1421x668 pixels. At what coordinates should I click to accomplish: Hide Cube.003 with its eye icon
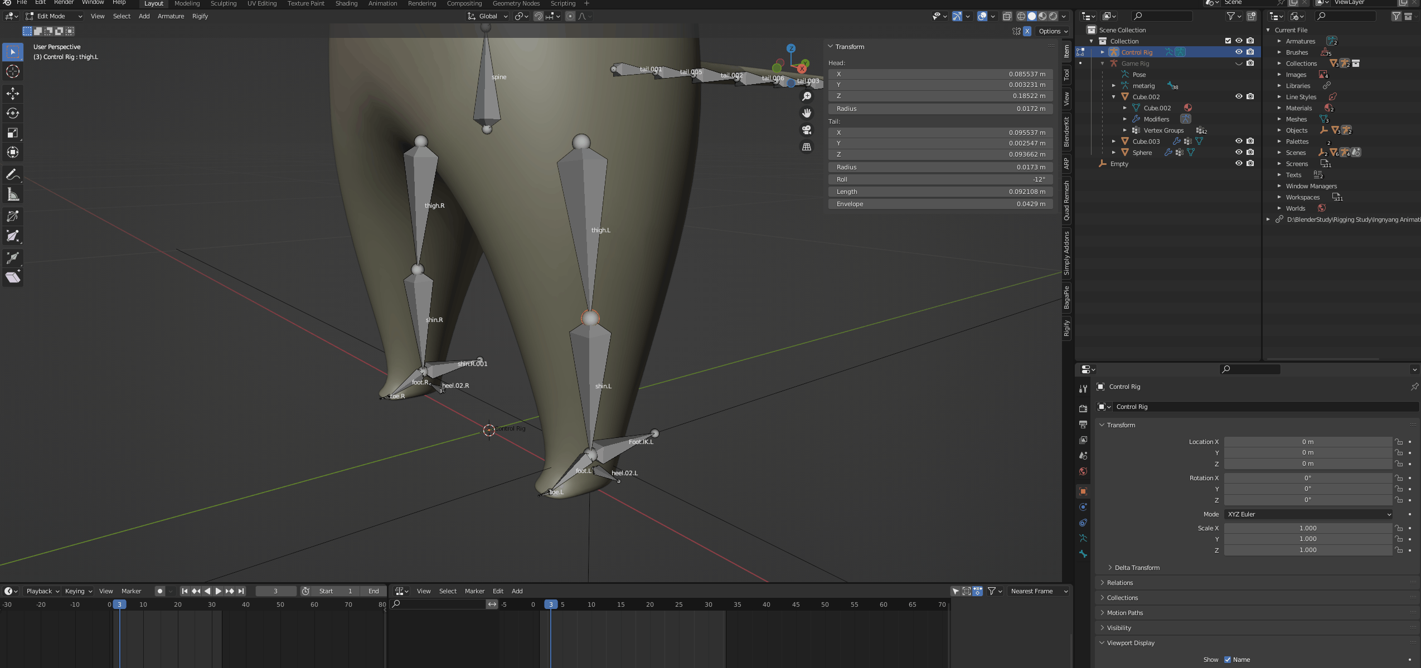1239,142
